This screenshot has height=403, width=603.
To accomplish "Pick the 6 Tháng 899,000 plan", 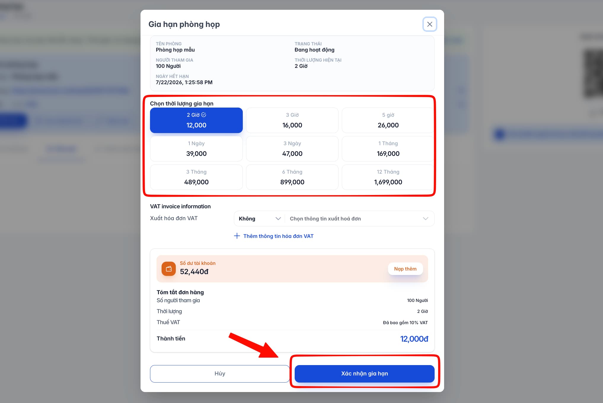I will point(292,177).
